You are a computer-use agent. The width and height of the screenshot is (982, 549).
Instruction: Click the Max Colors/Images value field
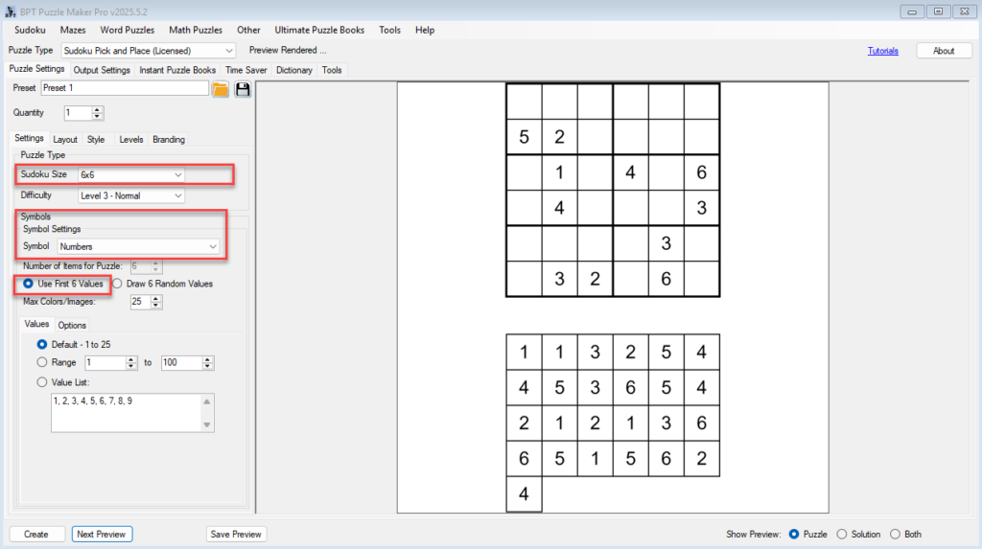pyautogui.click(x=140, y=302)
